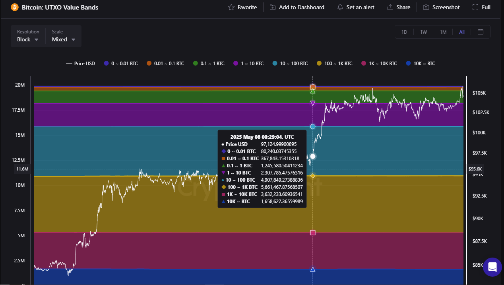This screenshot has width=504, height=285.
Task: Open alerts via the Set an alert bell icon
Action: (x=340, y=7)
